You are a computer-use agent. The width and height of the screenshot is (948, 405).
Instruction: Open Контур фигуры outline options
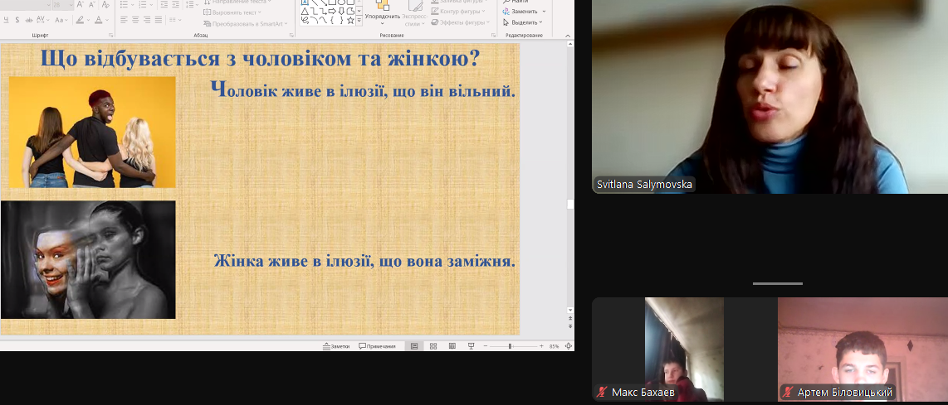457,12
